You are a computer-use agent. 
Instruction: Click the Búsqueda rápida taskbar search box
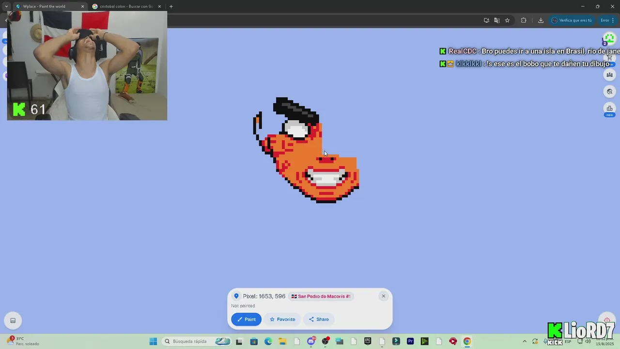point(197,341)
